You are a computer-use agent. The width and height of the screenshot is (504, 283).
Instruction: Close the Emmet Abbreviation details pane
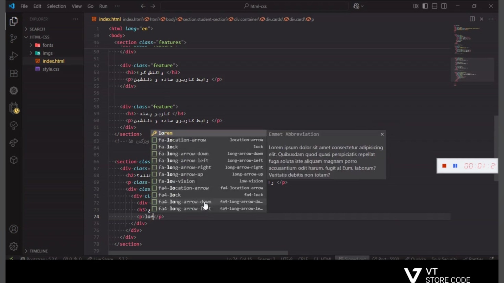coord(382,134)
